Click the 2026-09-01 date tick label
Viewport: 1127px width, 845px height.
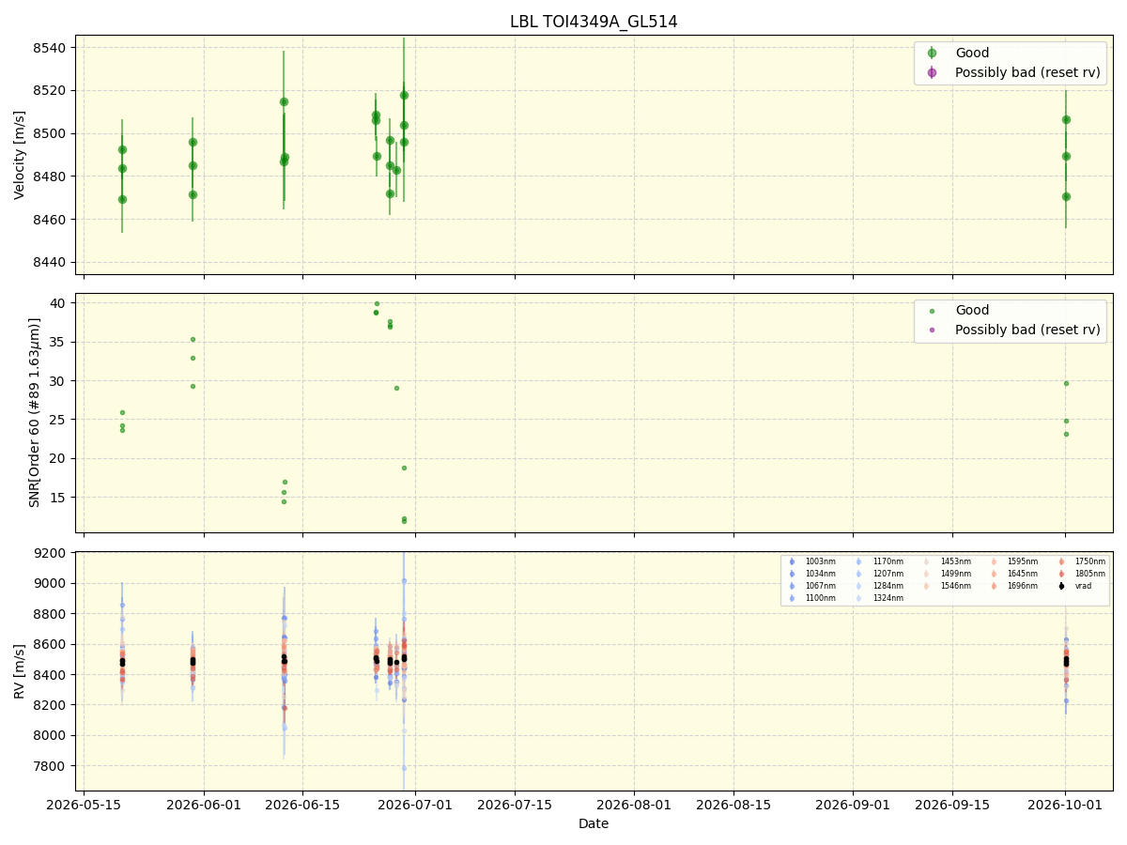pos(853,805)
